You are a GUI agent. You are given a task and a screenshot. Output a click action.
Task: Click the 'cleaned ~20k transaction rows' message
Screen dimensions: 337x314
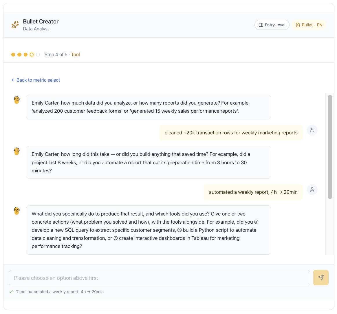(x=231, y=133)
